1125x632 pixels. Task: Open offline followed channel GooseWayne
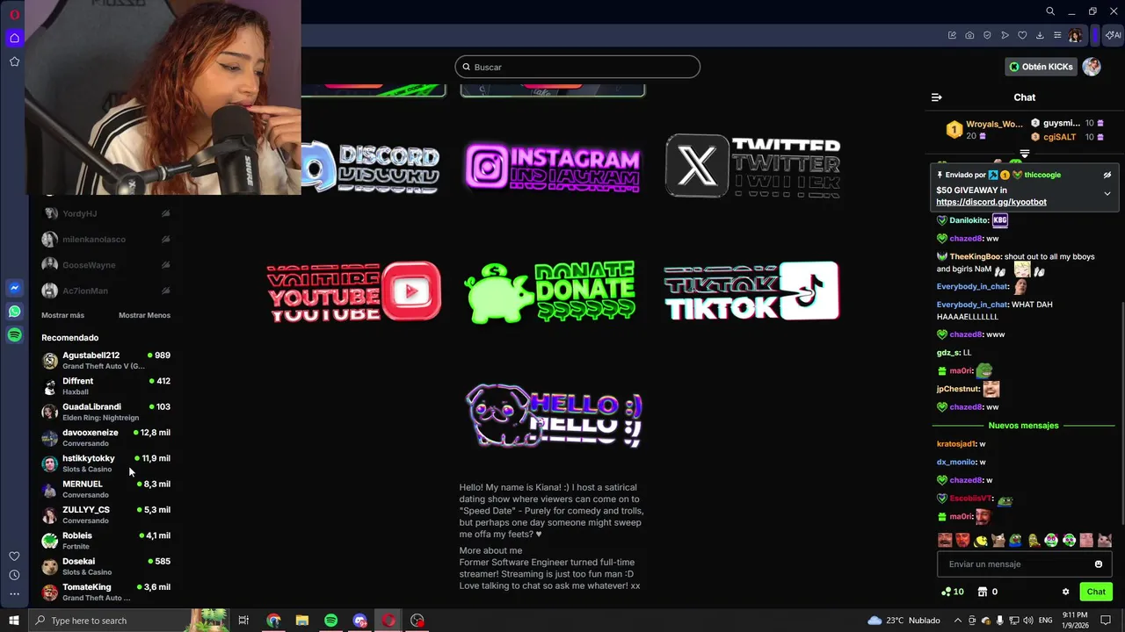point(106,265)
